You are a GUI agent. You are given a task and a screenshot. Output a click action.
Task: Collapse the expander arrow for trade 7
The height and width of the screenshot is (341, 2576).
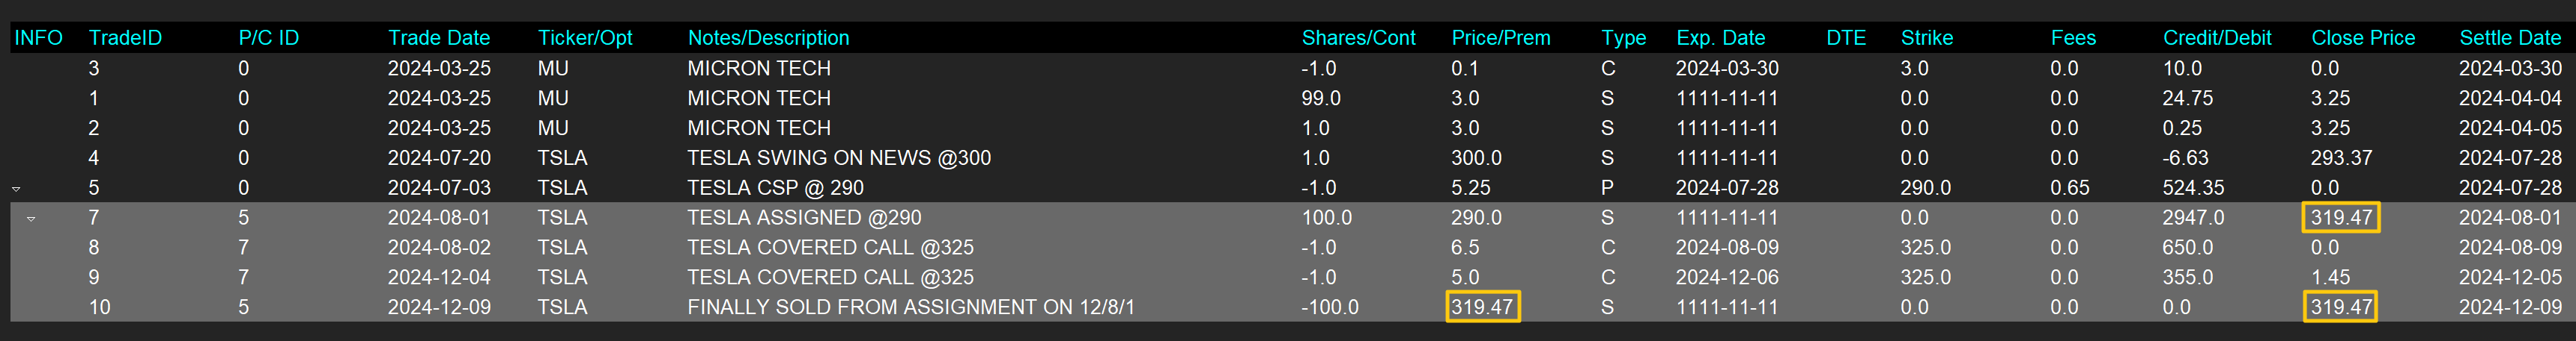31,219
